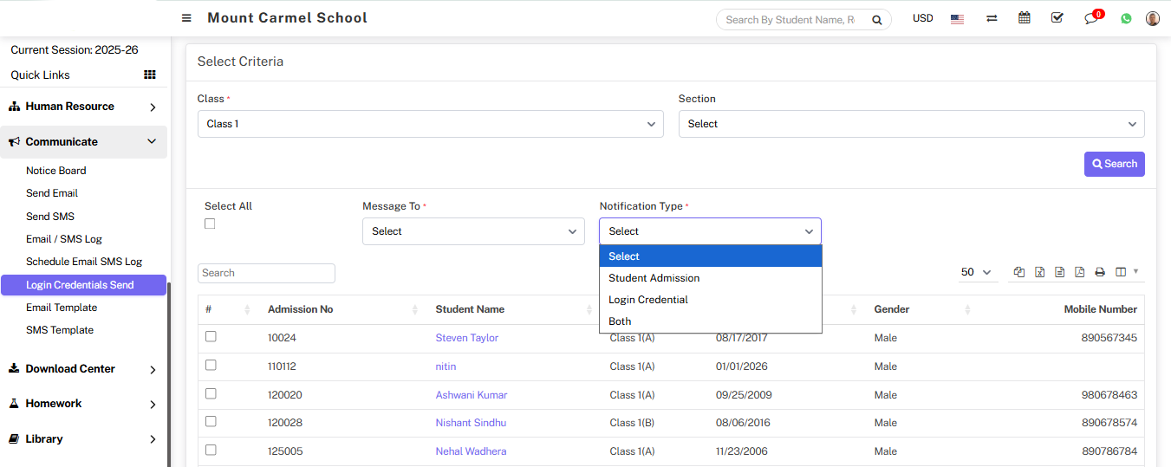Viewport: 1171px width, 467px height.
Task: Open the Section select dropdown
Action: [x=911, y=124]
